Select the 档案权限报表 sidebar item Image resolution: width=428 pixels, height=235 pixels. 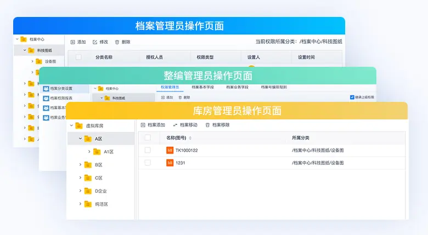(x=60, y=98)
